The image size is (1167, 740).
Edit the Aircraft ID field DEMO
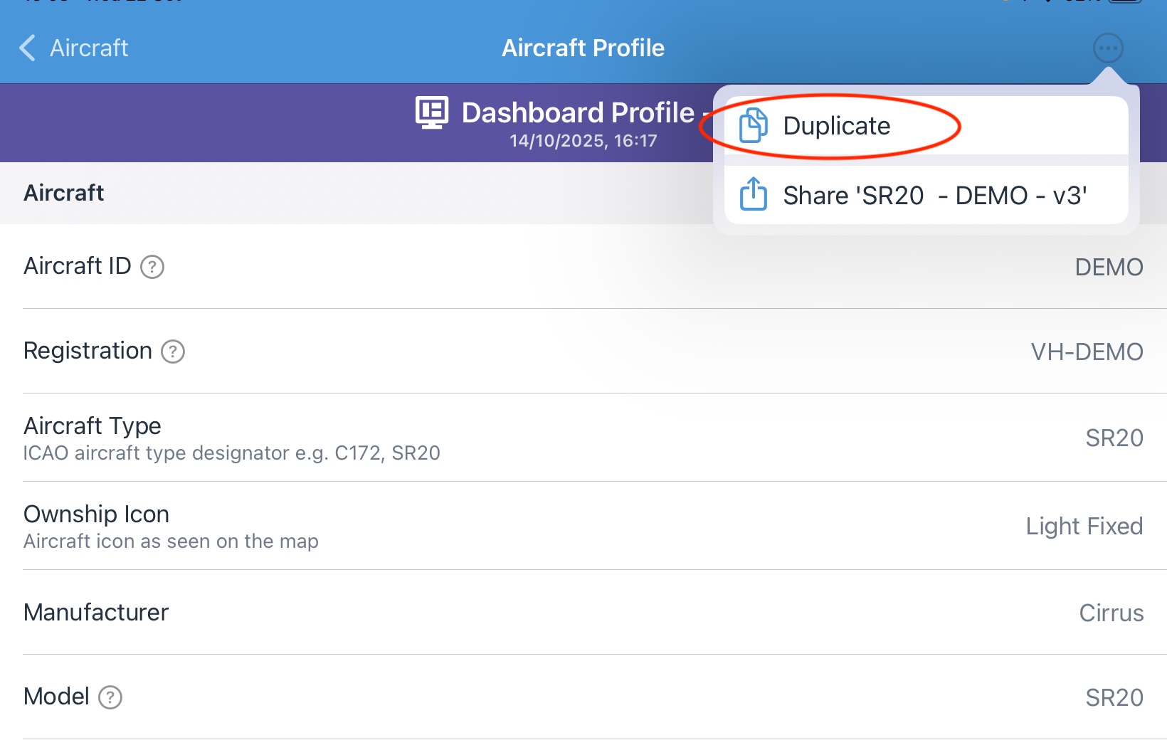coord(1109,267)
